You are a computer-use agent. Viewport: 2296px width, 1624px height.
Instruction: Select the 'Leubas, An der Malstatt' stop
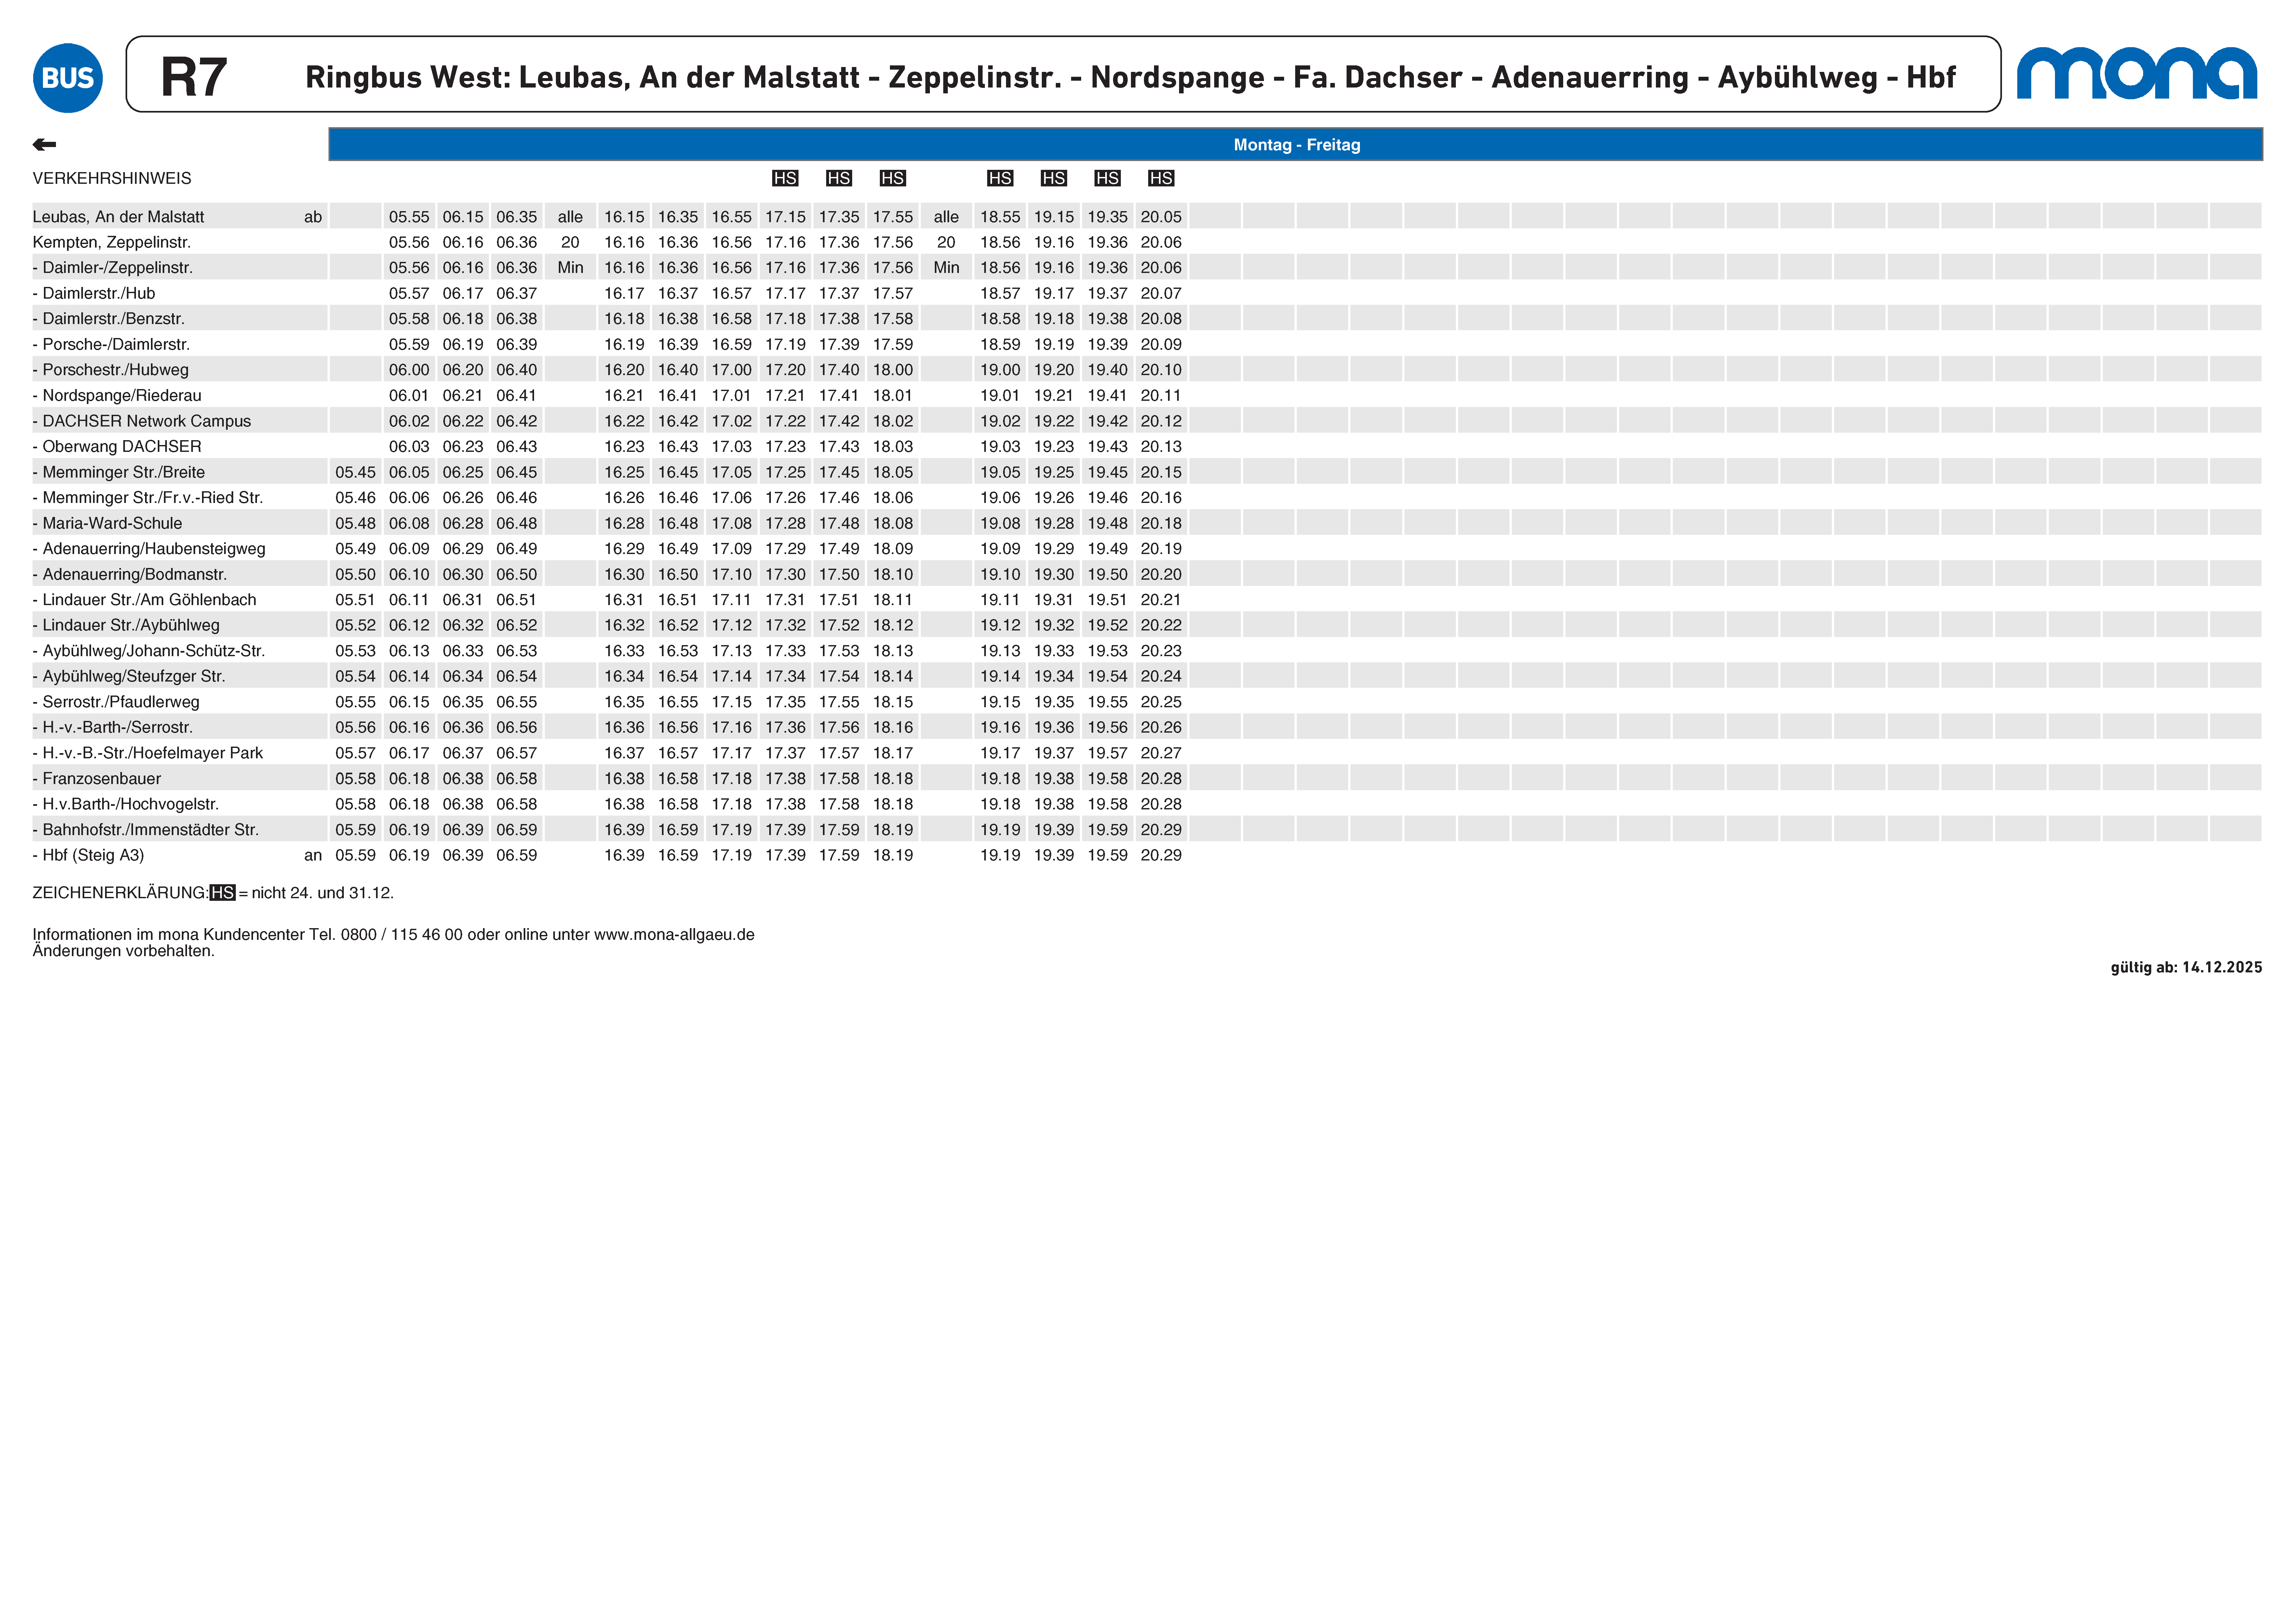click(x=118, y=217)
